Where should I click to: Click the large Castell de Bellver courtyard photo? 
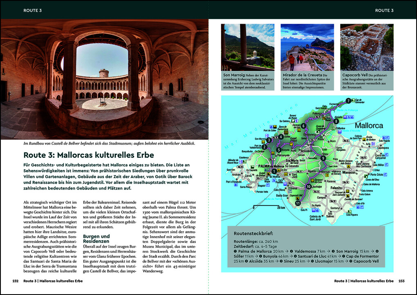pyautogui.click(x=105, y=79)
